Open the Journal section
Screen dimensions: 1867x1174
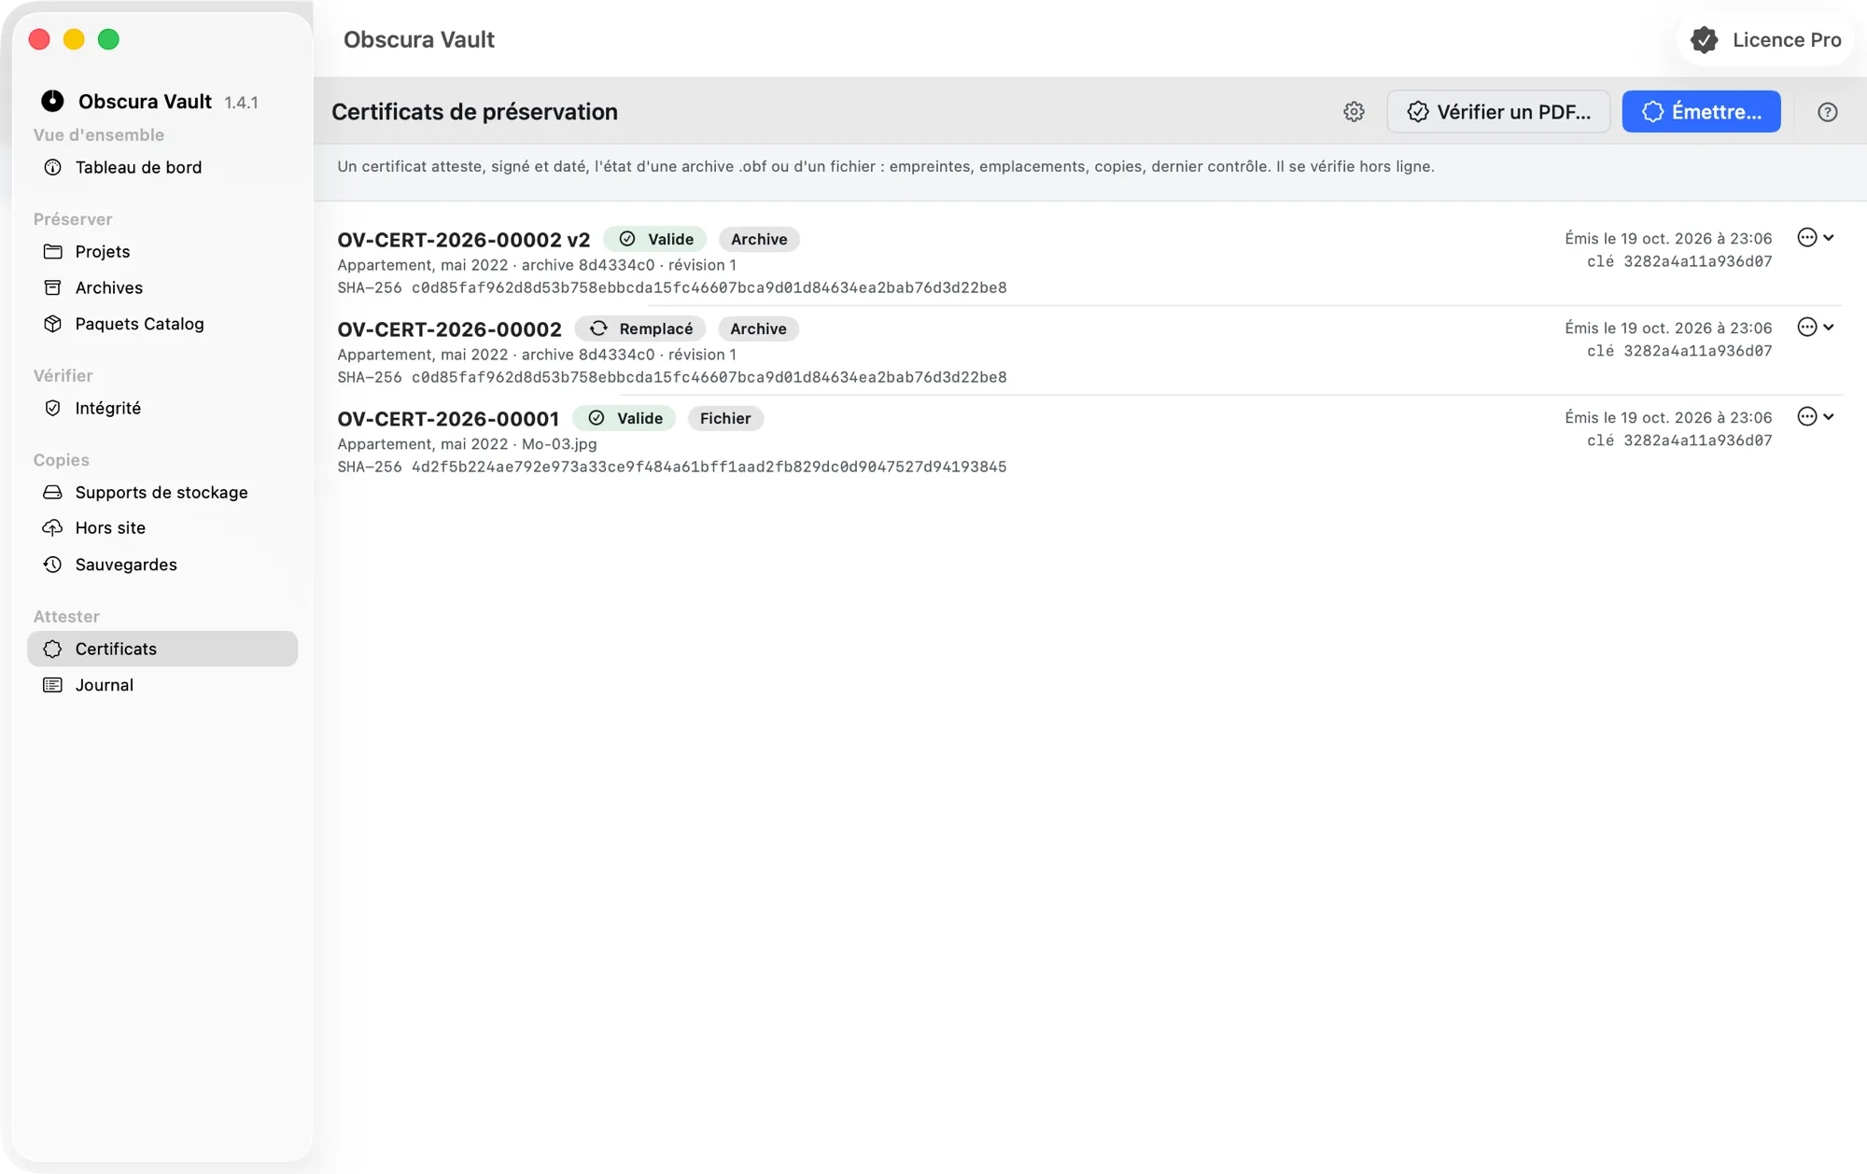tap(162, 685)
